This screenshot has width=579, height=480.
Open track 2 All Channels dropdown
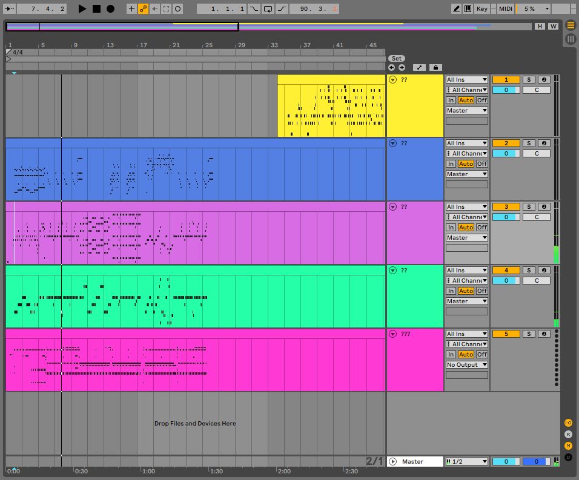coord(467,154)
